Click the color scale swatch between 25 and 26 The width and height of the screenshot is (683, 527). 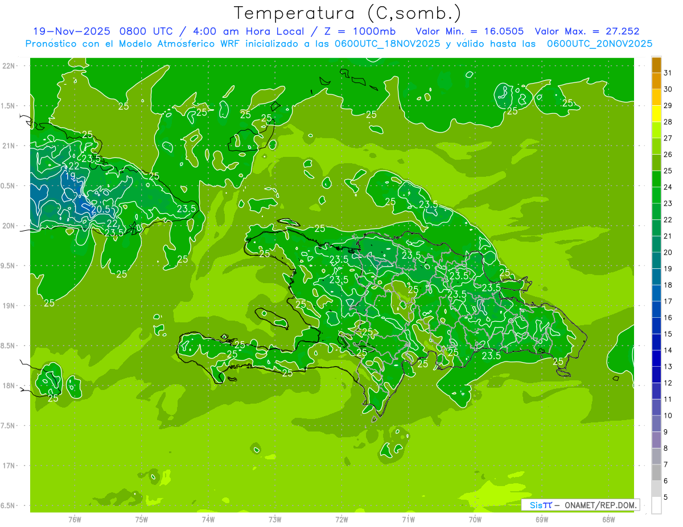click(x=656, y=163)
